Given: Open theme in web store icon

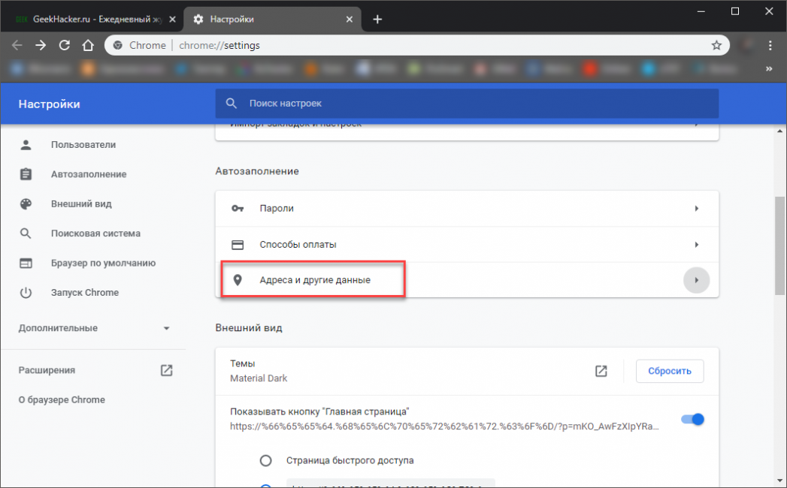Looking at the screenshot, I should [x=601, y=371].
